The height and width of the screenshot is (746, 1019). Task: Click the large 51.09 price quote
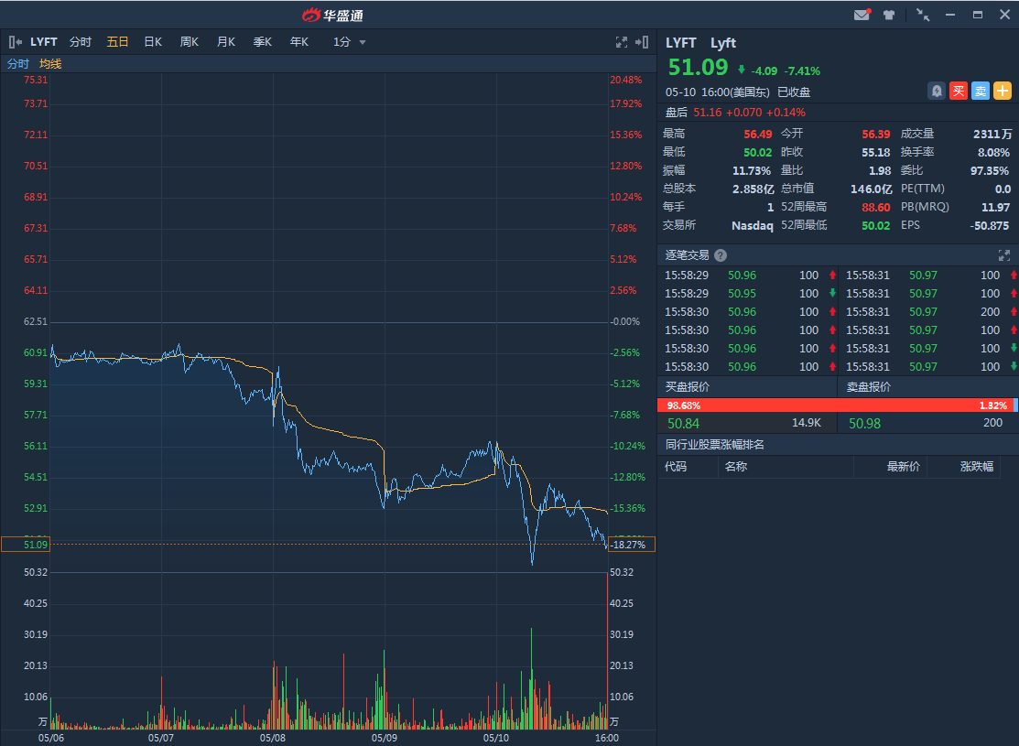pos(698,68)
